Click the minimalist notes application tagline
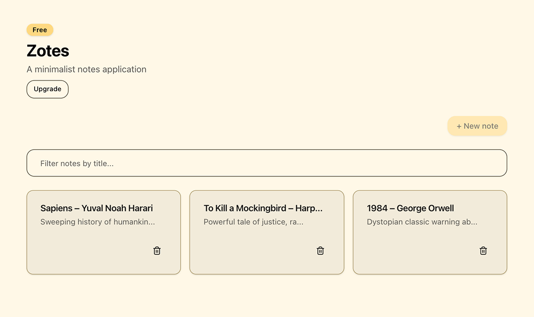This screenshot has width=534, height=317. 87,69
